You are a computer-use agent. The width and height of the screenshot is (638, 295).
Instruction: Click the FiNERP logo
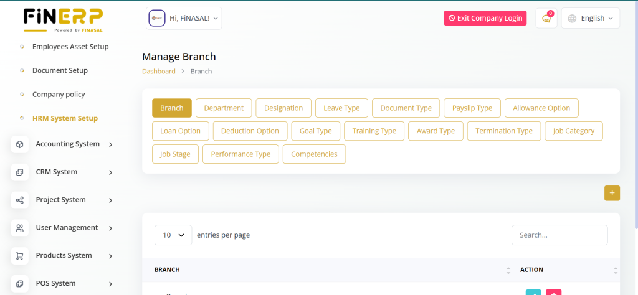(63, 20)
